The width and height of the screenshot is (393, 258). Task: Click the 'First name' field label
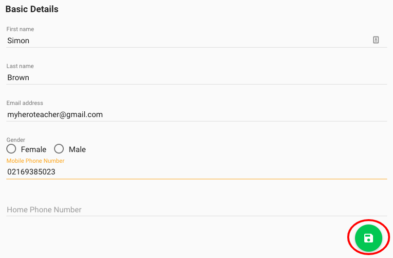20,29
